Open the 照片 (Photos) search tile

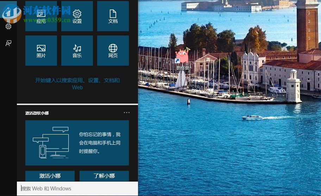[x=41, y=51]
